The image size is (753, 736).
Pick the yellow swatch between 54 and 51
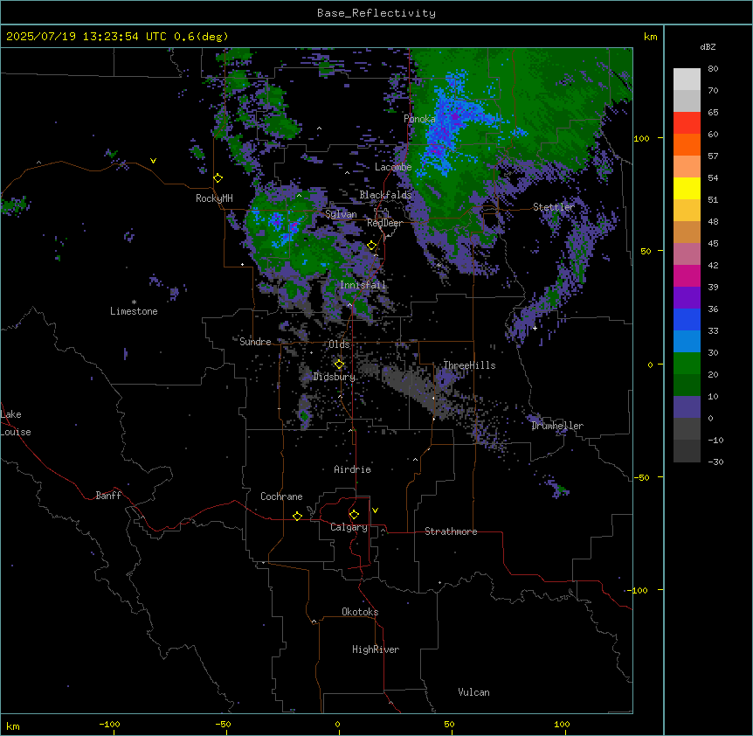(687, 188)
